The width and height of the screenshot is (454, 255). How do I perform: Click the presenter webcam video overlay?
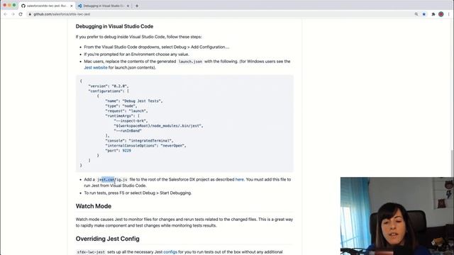coord(397,216)
